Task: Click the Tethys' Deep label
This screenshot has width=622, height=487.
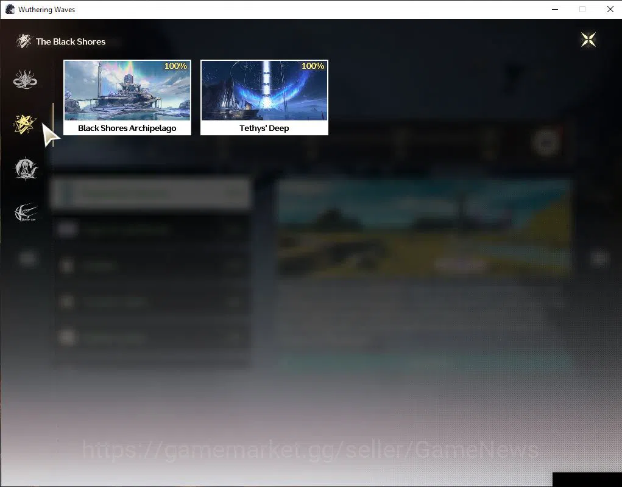Action: [x=264, y=128]
